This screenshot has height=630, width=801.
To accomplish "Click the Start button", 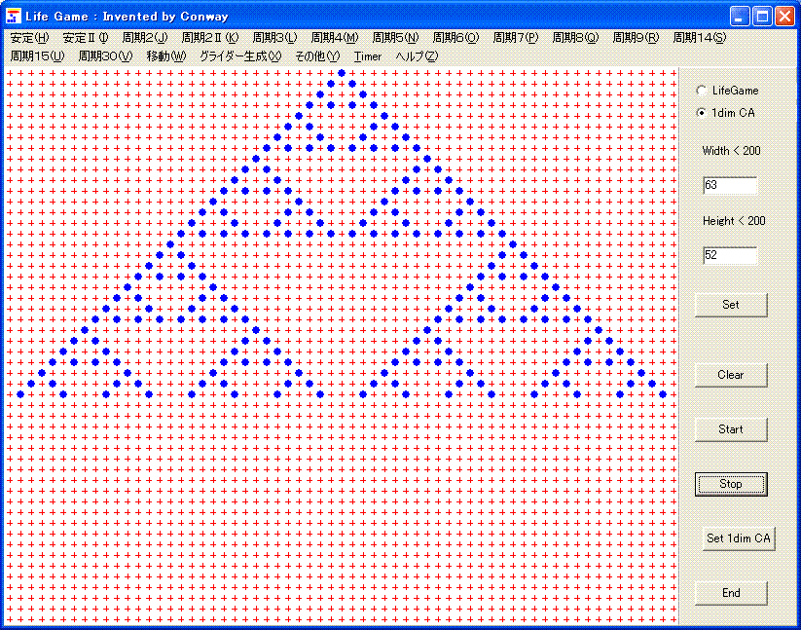I will [x=731, y=429].
